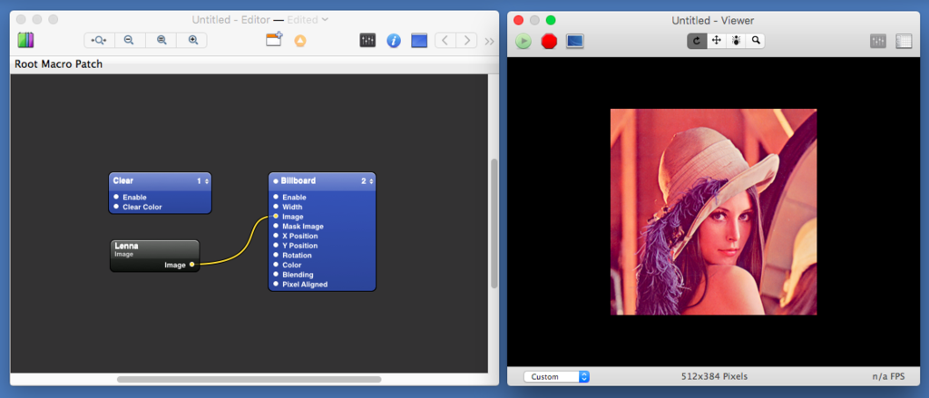929x398 pixels.
Task: Click the blue Viewer screen icon in Editor
Action: click(x=419, y=40)
